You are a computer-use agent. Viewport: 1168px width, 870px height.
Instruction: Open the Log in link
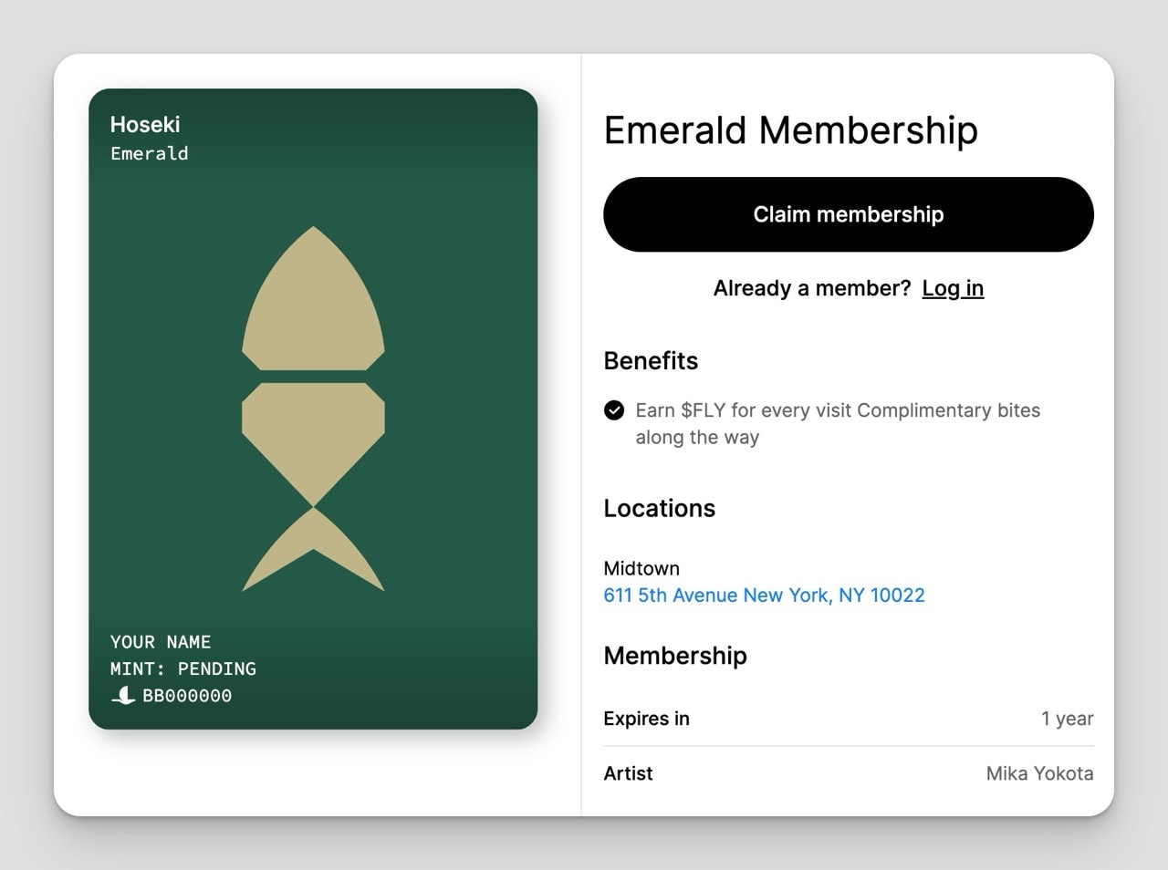click(x=953, y=288)
